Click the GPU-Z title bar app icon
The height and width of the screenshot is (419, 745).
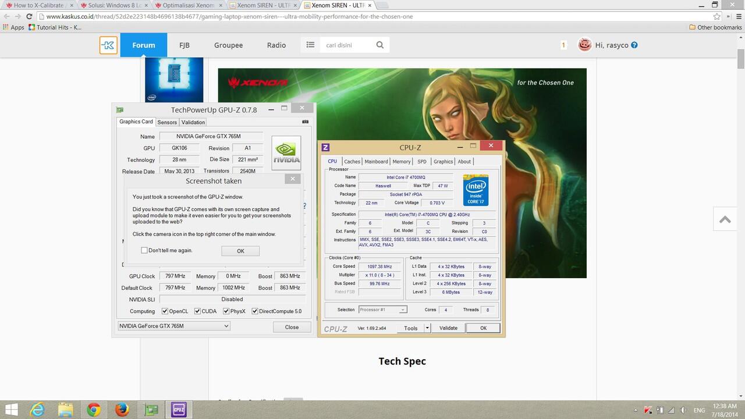click(120, 110)
